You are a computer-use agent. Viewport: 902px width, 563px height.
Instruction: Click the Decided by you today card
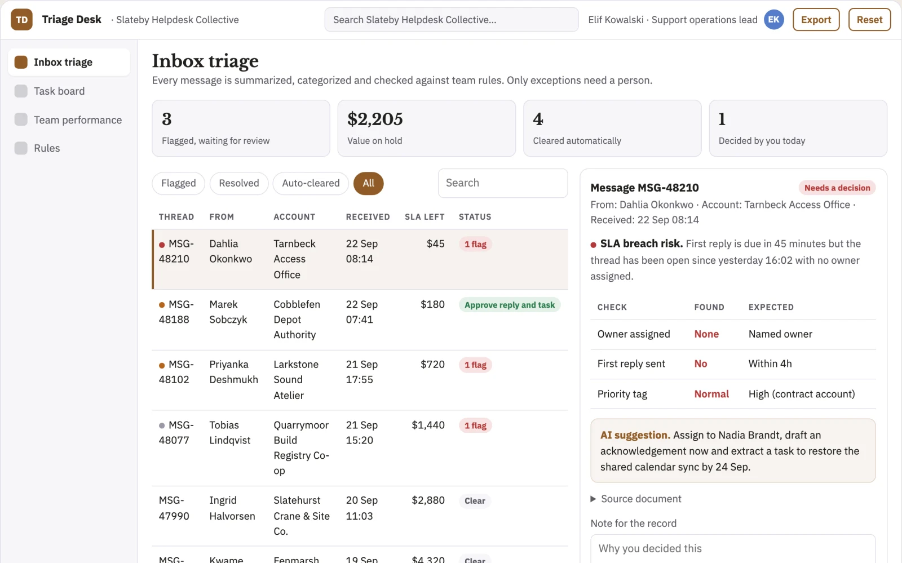[798, 128]
